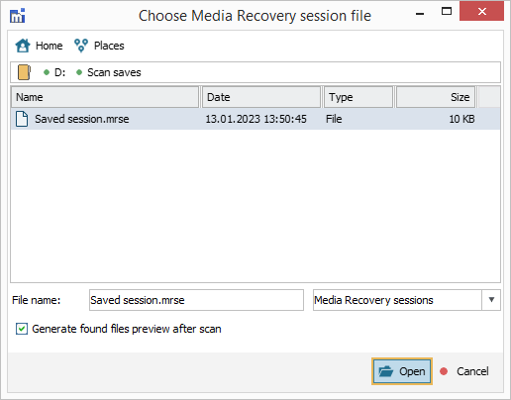Viewport: 511px width, 400px height.
Task: Click green dot before D: drive
Action: coord(47,72)
